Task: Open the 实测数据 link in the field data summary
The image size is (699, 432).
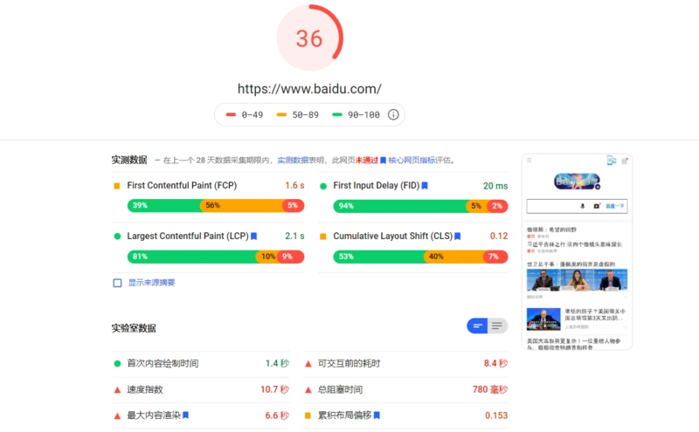Action: tap(293, 161)
